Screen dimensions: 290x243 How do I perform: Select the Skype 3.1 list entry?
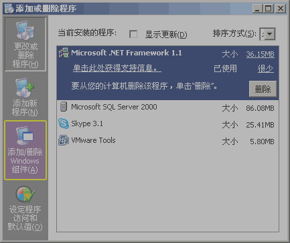tap(167, 124)
